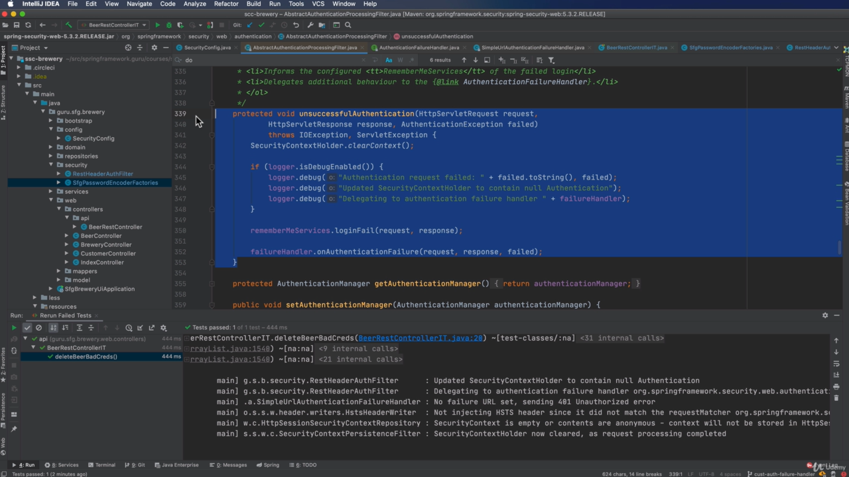Open BeerRestControllerIT run configuration dropdown
The image size is (849, 477).
click(113, 25)
